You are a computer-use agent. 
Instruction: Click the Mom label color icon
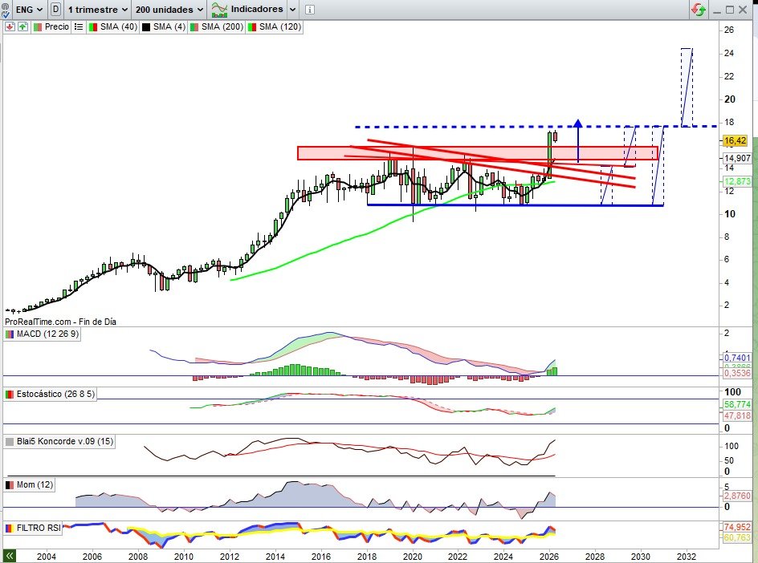10,484
